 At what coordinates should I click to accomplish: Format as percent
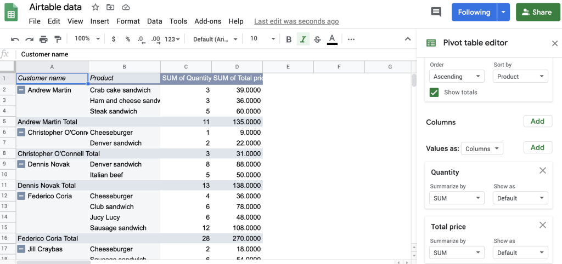(127, 39)
